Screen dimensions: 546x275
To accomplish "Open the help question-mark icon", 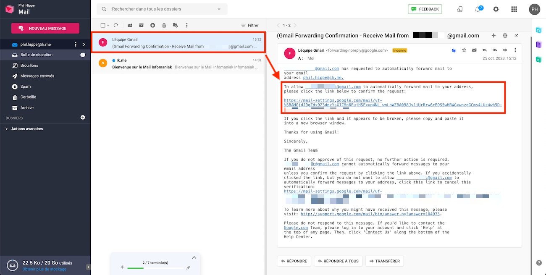I will tap(539, 263).
